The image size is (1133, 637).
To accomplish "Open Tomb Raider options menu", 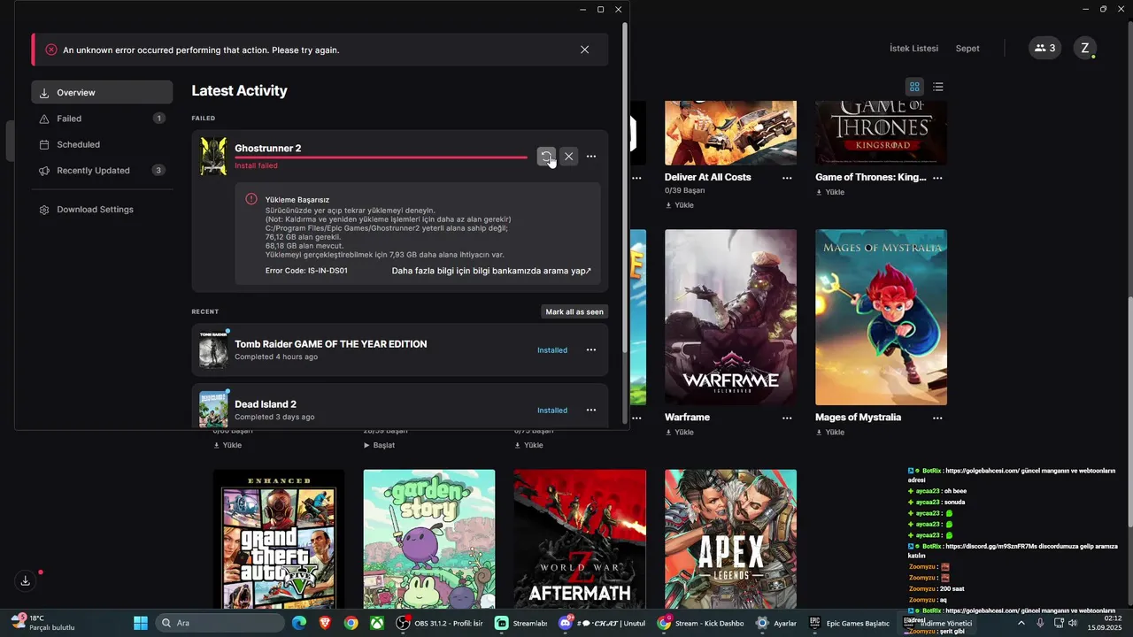I will click(x=591, y=350).
